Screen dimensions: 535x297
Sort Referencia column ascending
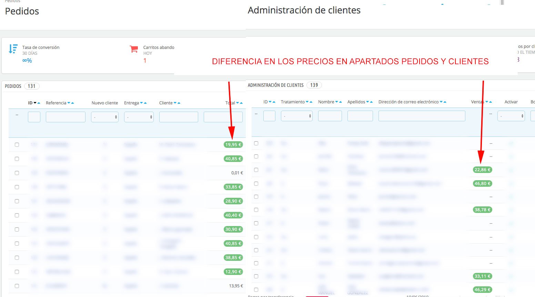(x=72, y=103)
